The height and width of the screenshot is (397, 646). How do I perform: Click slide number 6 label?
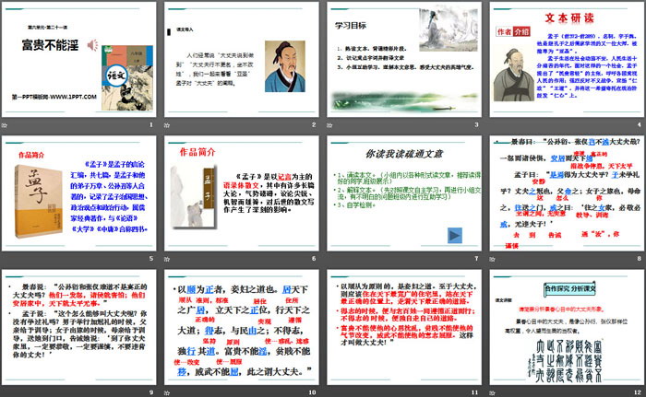(314, 258)
